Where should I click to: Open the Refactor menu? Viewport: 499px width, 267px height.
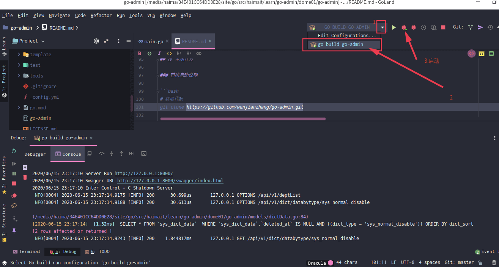(101, 16)
